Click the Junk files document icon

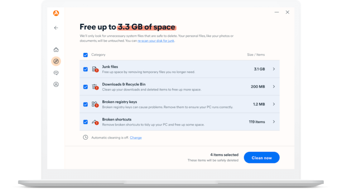[95, 69]
